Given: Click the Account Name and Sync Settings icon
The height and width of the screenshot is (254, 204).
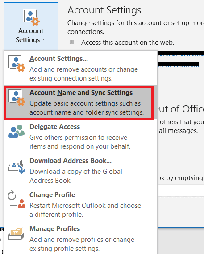Looking at the screenshot, I should [x=17, y=98].
